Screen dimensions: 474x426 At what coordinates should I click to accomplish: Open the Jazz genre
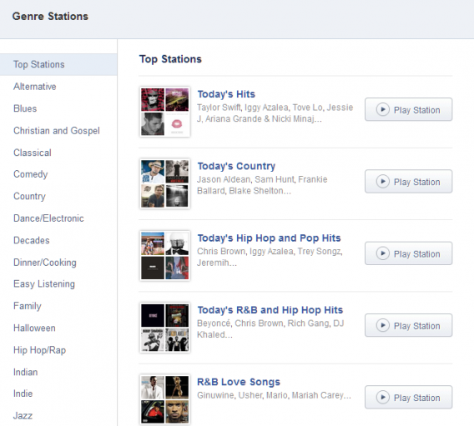[x=23, y=416]
